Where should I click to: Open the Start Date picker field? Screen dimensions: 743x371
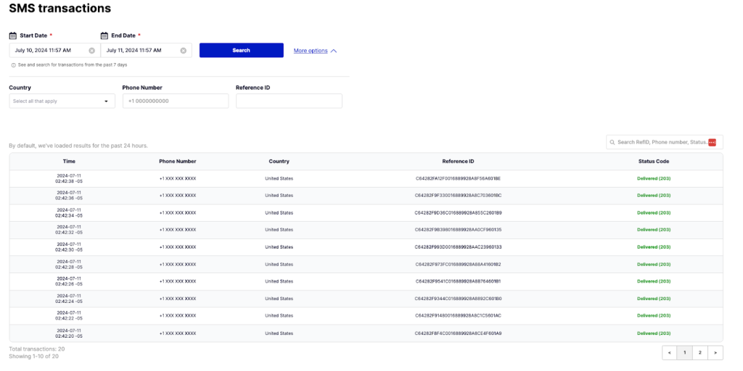pyautogui.click(x=47, y=51)
